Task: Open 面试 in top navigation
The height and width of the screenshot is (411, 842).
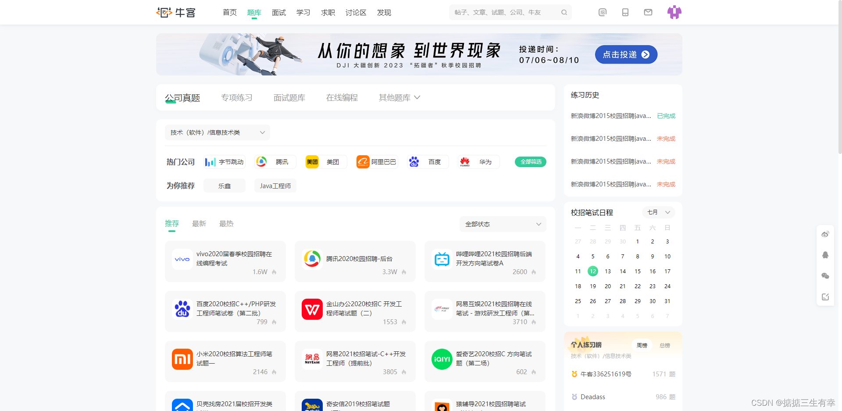Action: coord(279,12)
